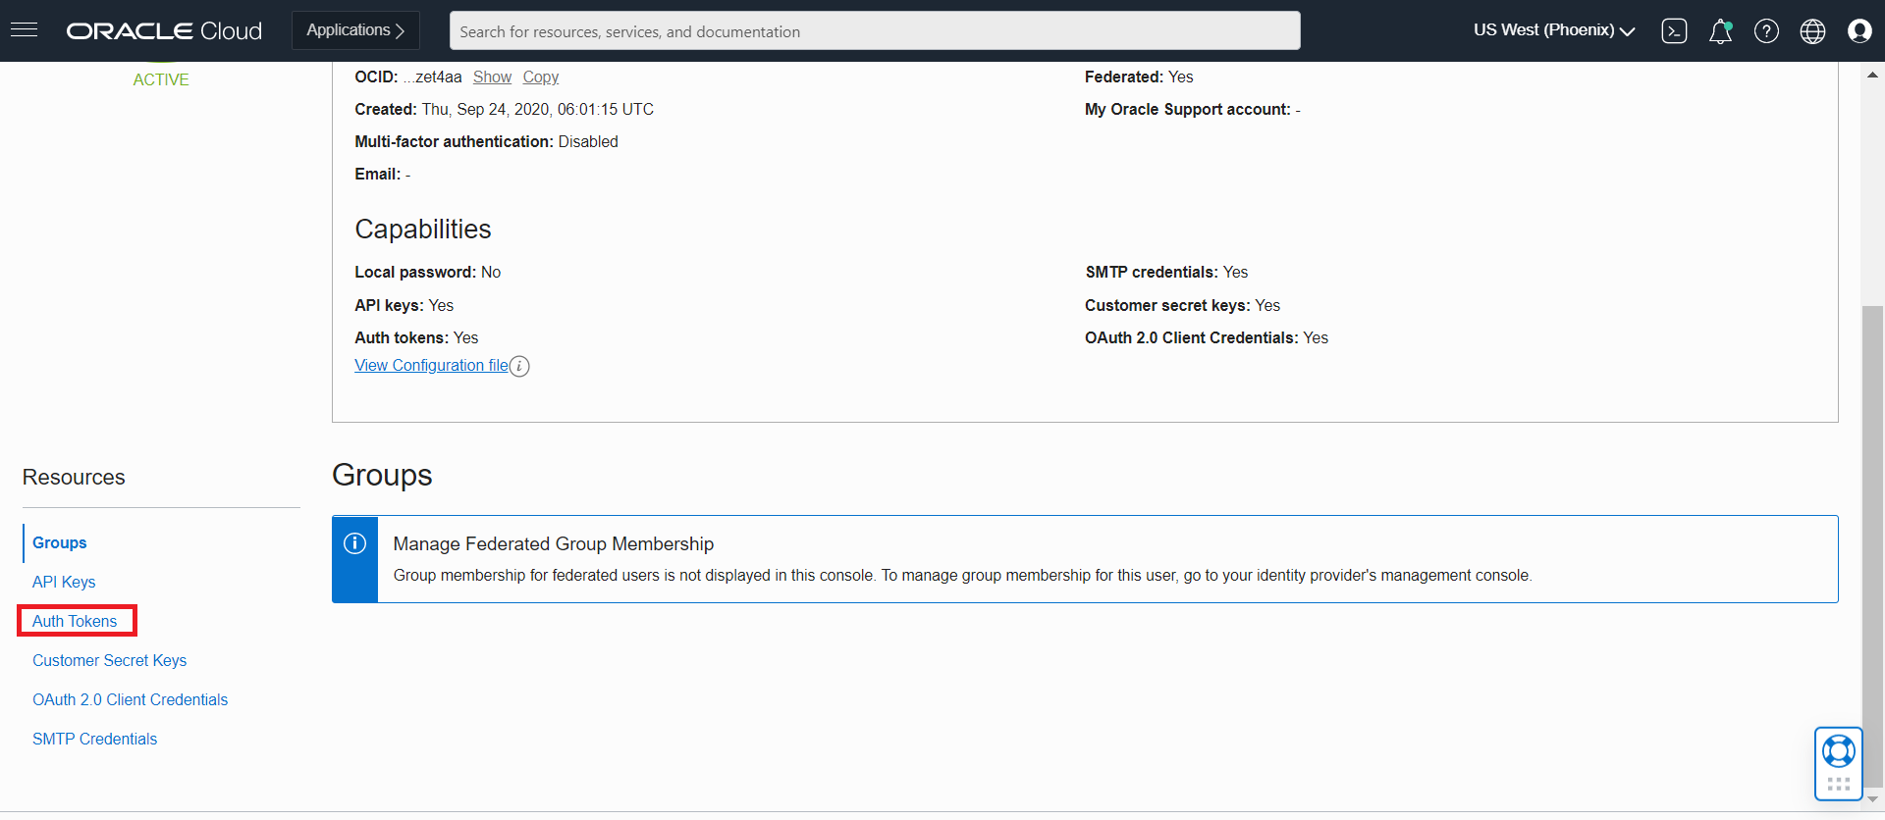The image size is (1885, 820).
Task: Open the user profile avatar menu
Action: click(x=1859, y=31)
